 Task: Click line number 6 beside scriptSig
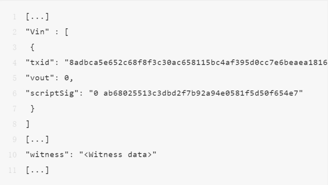(x=14, y=93)
